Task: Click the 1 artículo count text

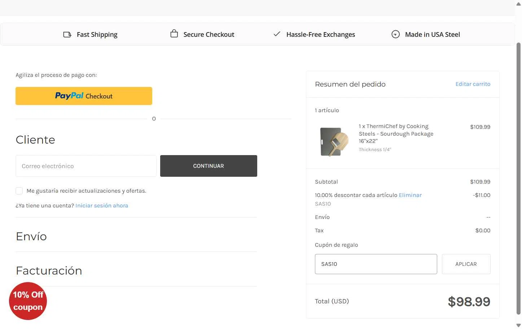Action: click(327, 110)
